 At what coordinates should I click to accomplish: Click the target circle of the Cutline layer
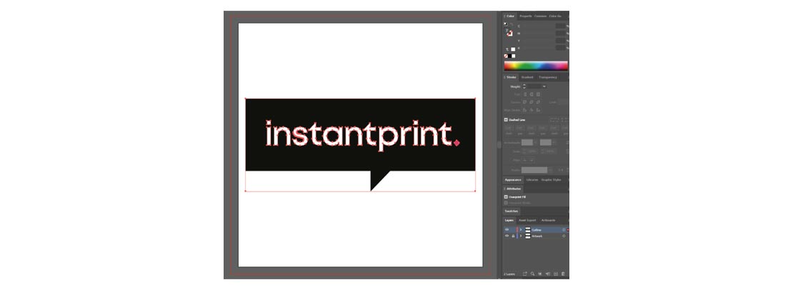point(564,230)
